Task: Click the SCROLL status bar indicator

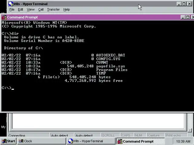Action: [x=110, y=135]
